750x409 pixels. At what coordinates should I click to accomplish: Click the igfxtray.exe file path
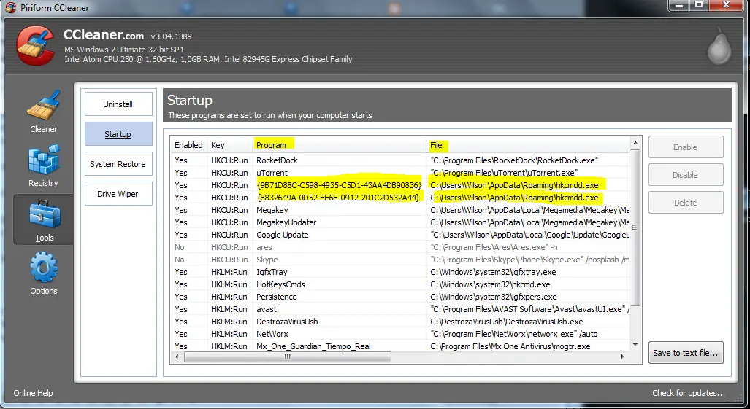[493, 272]
